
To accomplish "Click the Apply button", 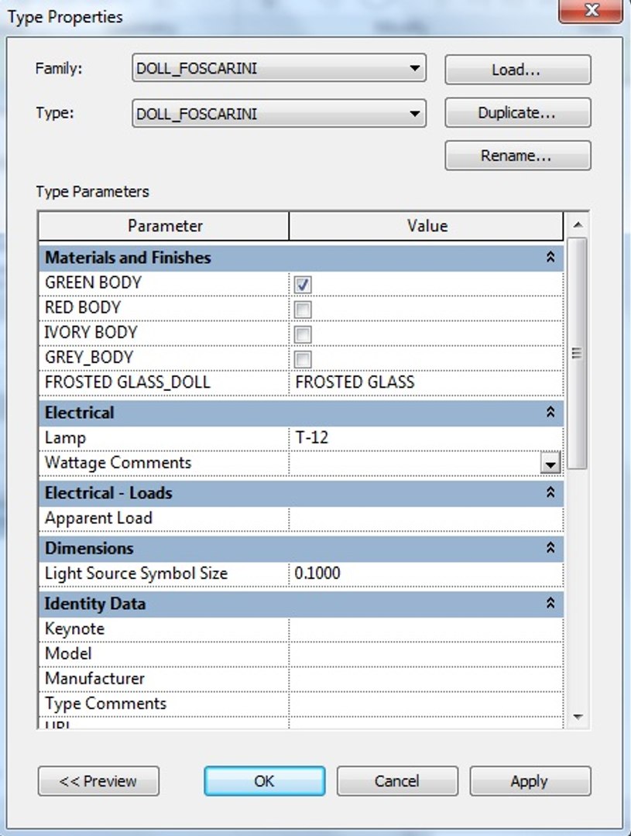I will pyautogui.click(x=530, y=781).
